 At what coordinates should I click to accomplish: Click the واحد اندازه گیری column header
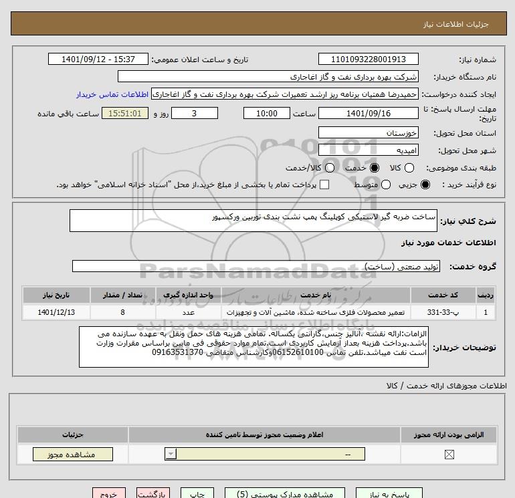click(x=188, y=295)
